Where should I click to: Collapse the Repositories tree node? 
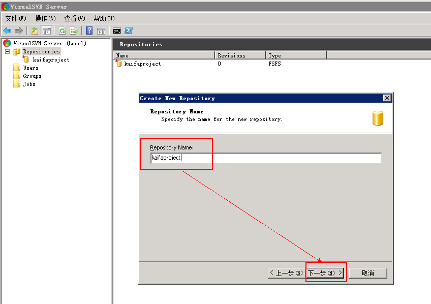(8, 51)
